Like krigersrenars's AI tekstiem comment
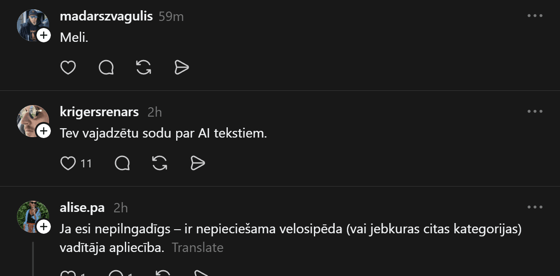The width and height of the screenshot is (560, 276). (x=68, y=163)
